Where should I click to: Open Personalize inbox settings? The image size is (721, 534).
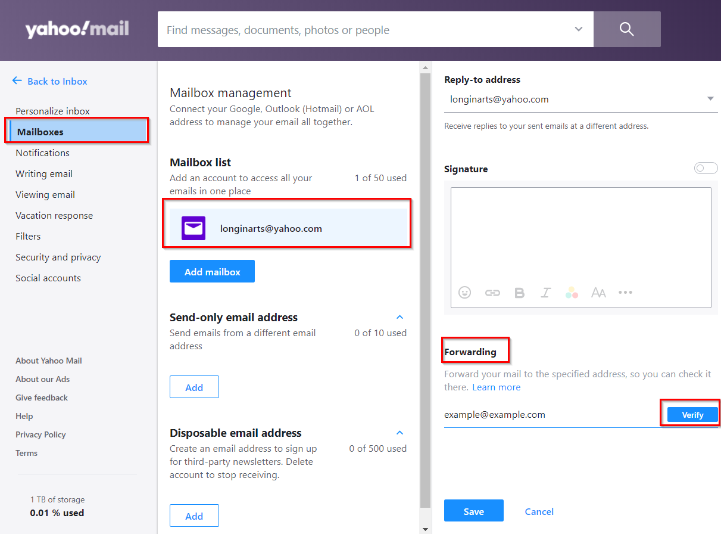point(52,111)
